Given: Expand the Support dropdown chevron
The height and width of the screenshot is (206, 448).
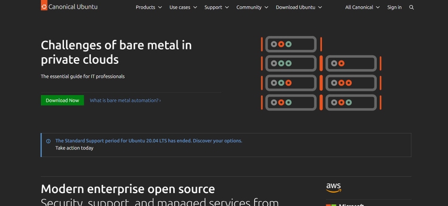Looking at the screenshot, I should coord(227,7).
